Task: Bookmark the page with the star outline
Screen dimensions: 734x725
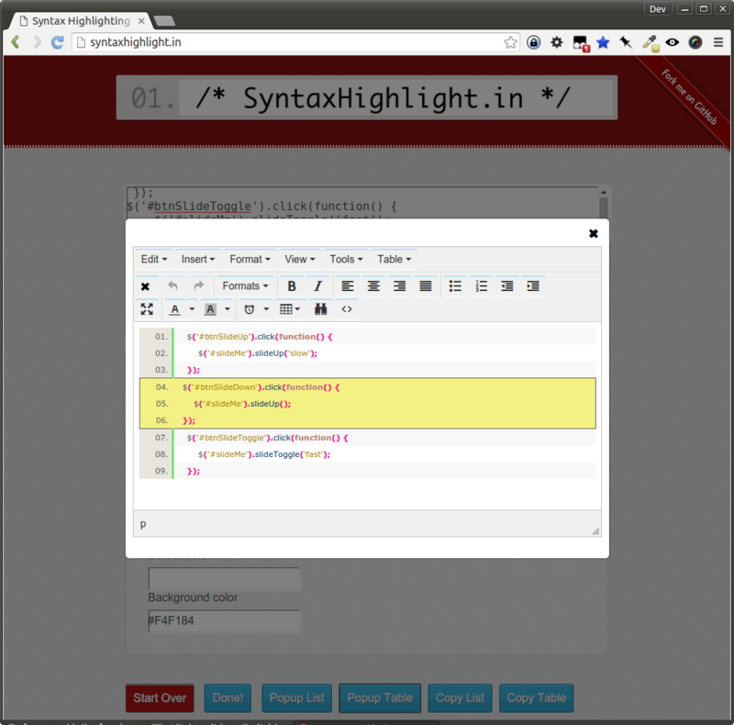Action: 510,42
